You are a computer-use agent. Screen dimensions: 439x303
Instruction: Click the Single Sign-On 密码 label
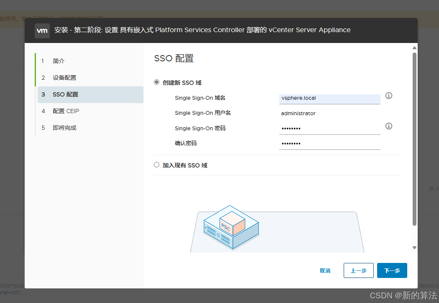200,128
